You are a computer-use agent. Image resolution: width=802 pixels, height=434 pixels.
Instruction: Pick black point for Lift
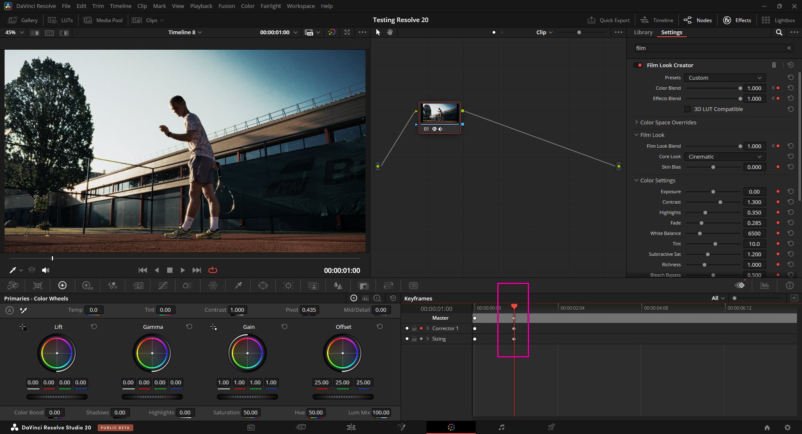tap(23, 327)
